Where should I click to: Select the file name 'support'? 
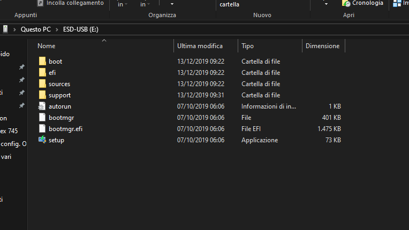point(60,95)
